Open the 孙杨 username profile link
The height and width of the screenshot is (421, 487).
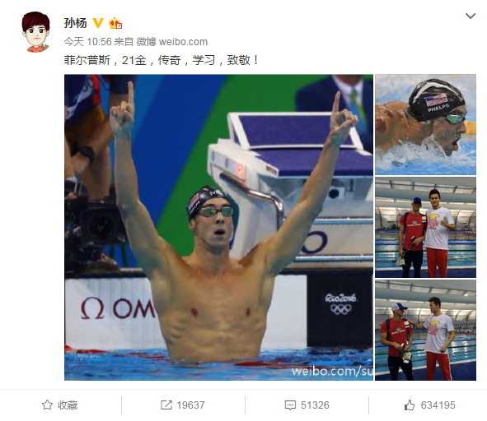[x=75, y=23]
